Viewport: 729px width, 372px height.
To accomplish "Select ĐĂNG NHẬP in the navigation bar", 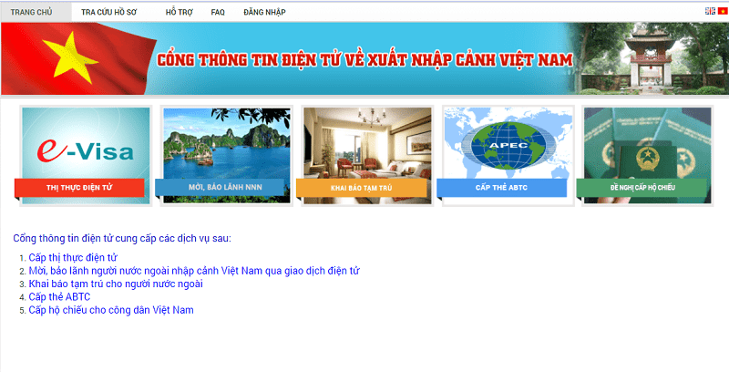I will coord(263,12).
